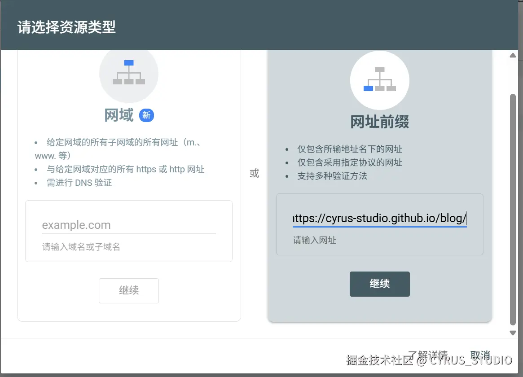The image size is (523, 377).
Task: Click the blue 新 badge next to 网域
Action: point(146,115)
